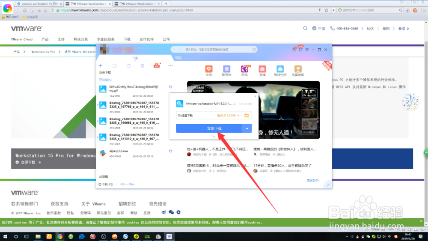Click 获取支持 footer link
The height and width of the screenshot is (241, 428).
coord(59,204)
